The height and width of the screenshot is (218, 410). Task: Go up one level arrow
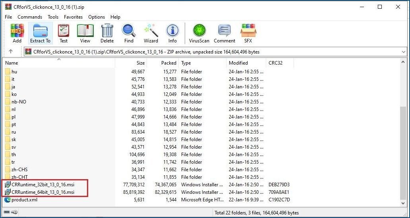[x=11, y=52]
